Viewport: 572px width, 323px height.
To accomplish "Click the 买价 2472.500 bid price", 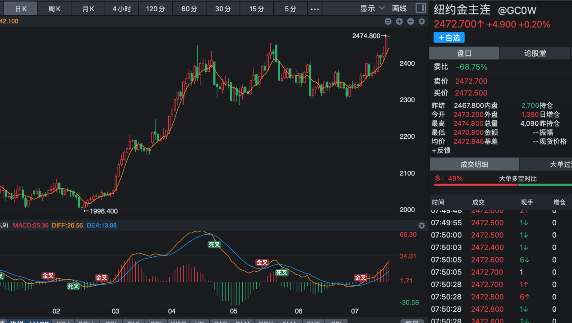I will click(471, 93).
